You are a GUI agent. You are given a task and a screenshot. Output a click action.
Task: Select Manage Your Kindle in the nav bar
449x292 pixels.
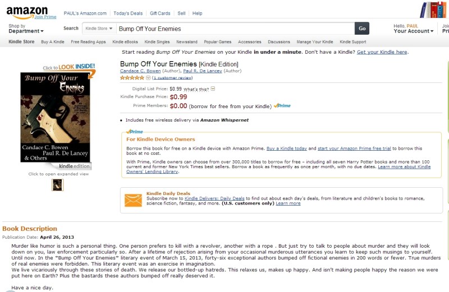coord(315,42)
